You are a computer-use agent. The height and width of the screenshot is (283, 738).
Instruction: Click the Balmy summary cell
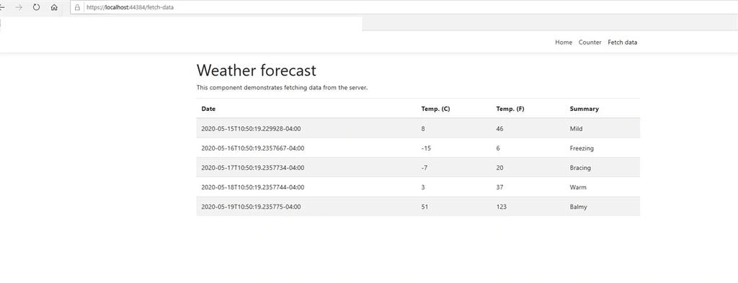578,207
